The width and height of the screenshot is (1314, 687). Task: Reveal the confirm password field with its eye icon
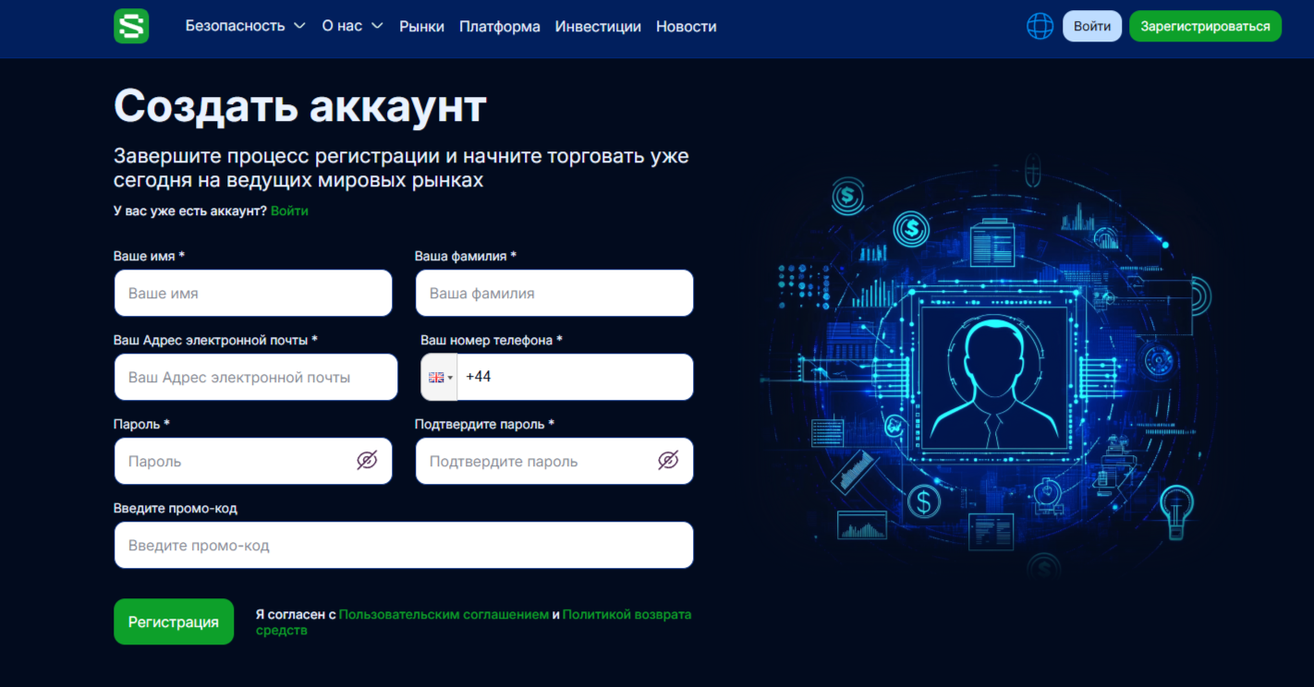(x=667, y=461)
